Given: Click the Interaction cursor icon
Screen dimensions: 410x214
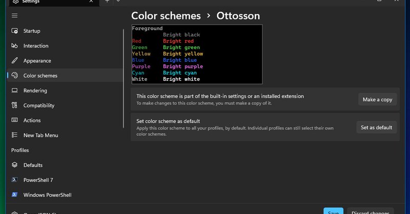Looking at the screenshot, I should pos(15,45).
